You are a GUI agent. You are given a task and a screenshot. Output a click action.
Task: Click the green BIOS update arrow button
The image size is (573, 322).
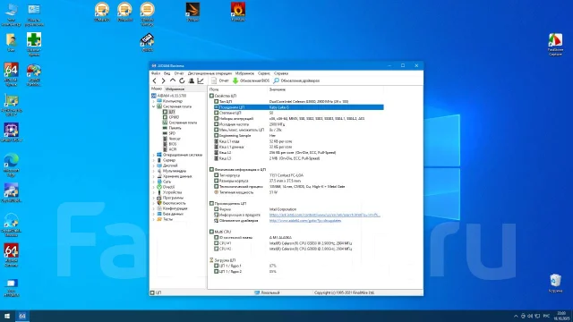coord(251,80)
